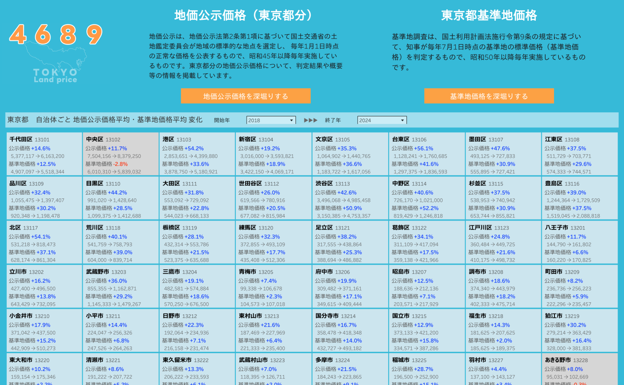Pick the 東大和市 13220 card
The height and width of the screenshot is (385, 624).
click(45, 369)
